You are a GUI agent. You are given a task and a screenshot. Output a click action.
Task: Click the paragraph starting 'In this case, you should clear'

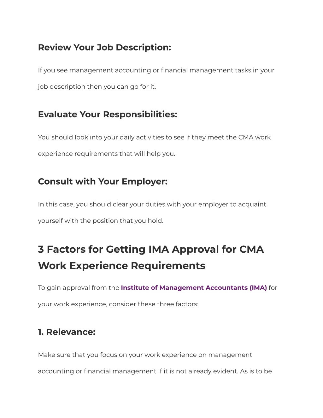pos(152,212)
